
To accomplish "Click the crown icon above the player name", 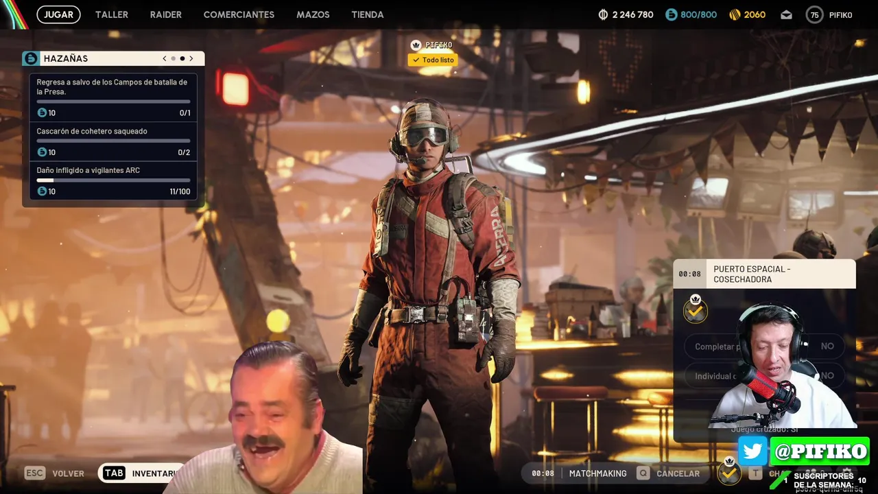I will point(416,45).
